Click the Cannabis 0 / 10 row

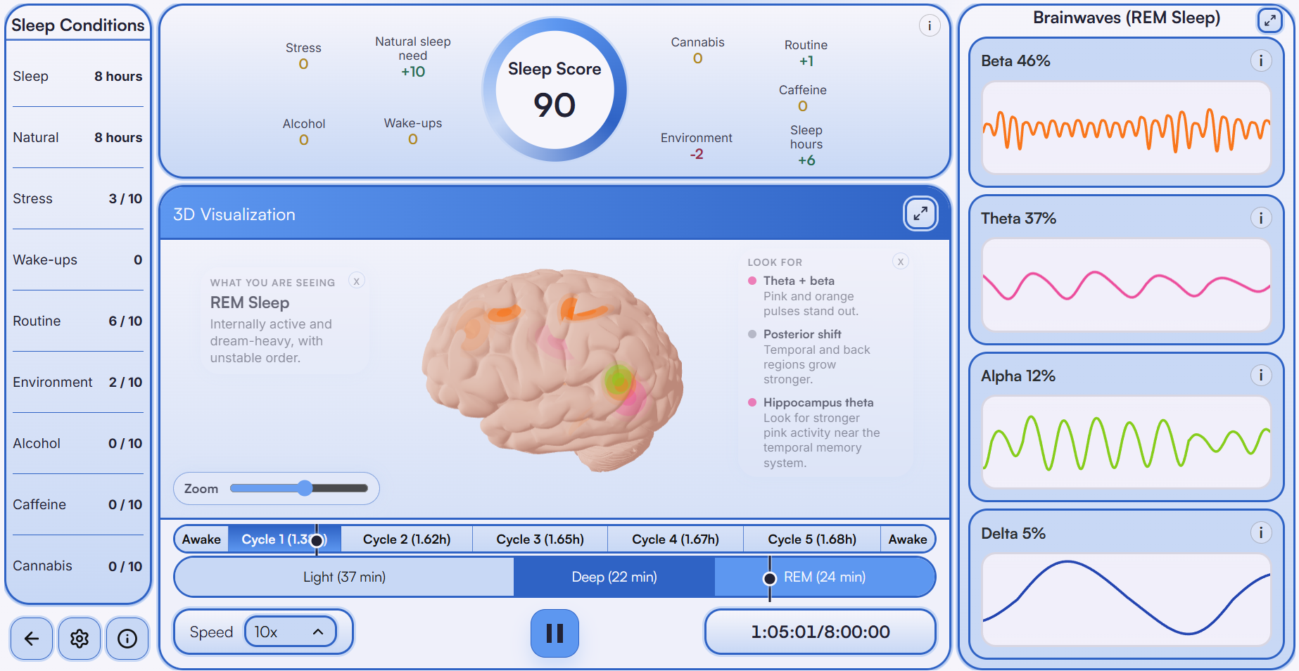pos(77,565)
